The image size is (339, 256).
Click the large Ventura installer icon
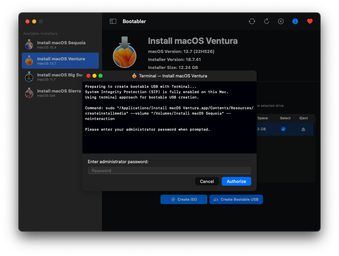pyautogui.click(x=125, y=52)
